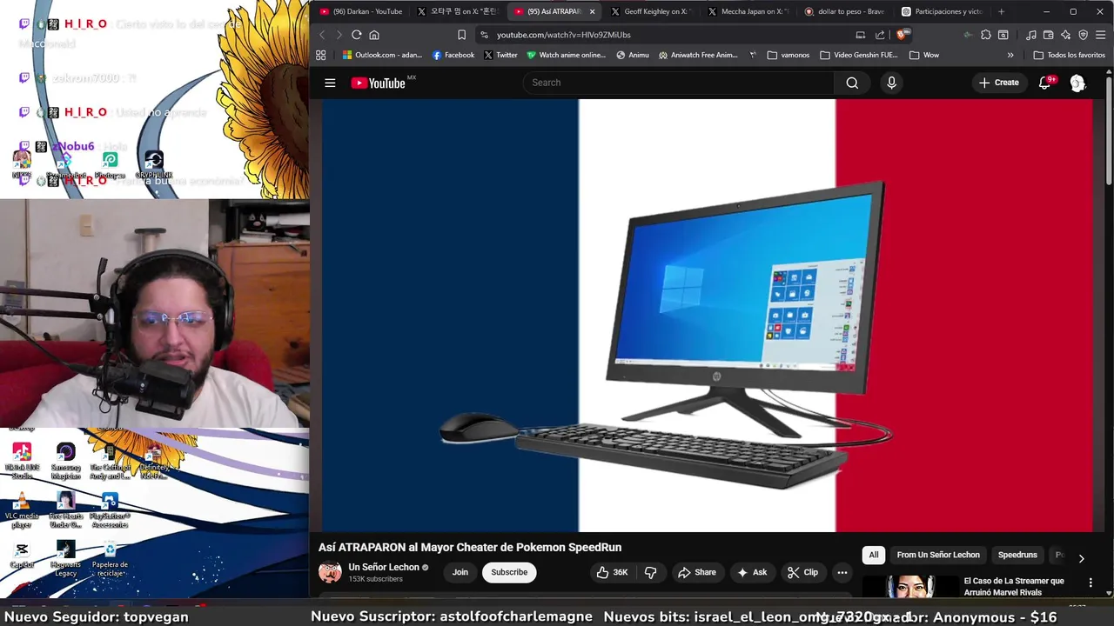Open the browser main hamburger menu
The image size is (1114, 626).
coord(1101,35)
